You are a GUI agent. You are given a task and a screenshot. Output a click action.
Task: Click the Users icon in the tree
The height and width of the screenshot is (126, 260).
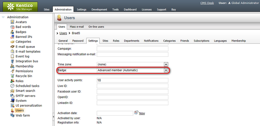12,110
